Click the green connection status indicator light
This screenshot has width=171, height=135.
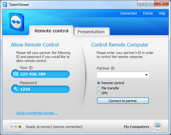click(x=20, y=127)
